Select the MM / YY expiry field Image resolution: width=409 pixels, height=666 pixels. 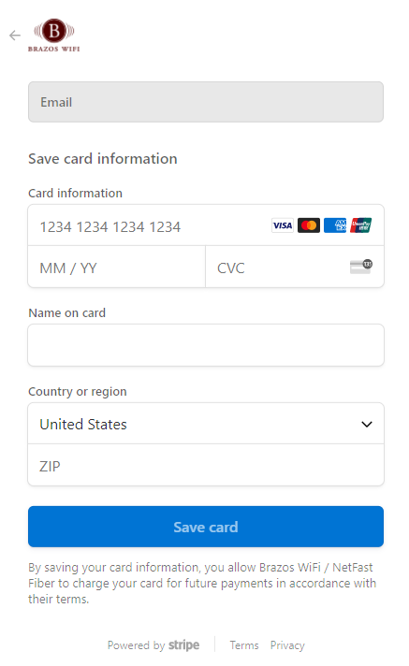point(117,267)
